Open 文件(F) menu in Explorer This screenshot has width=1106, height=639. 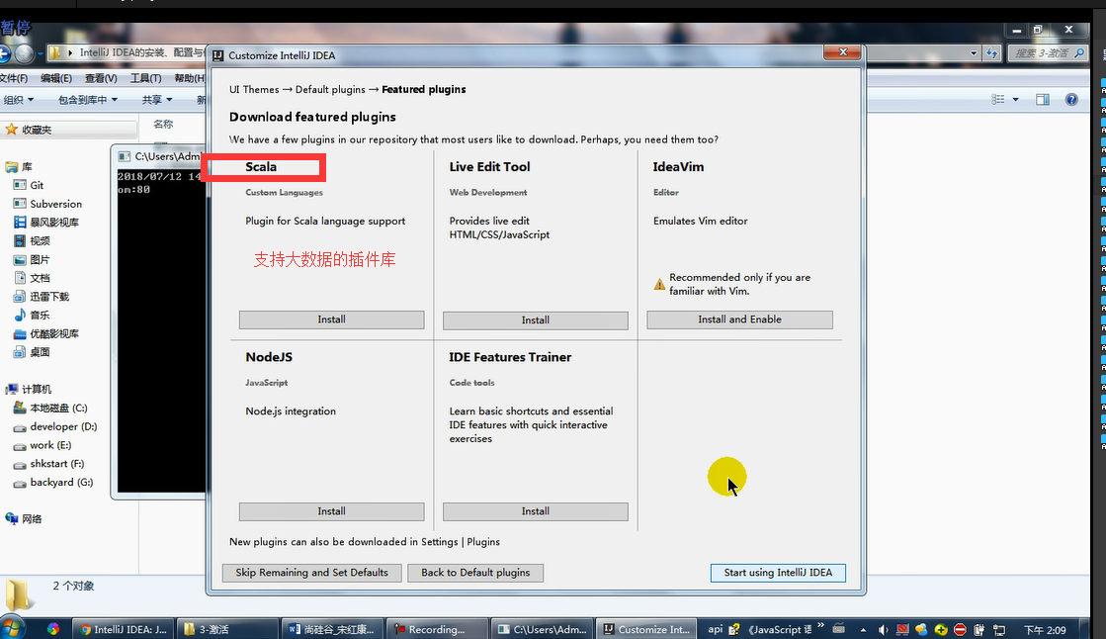click(x=14, y=78)
